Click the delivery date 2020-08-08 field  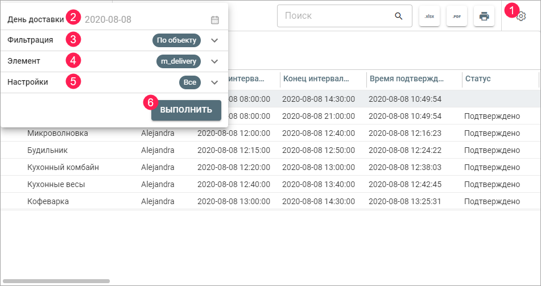pos(142,20)
